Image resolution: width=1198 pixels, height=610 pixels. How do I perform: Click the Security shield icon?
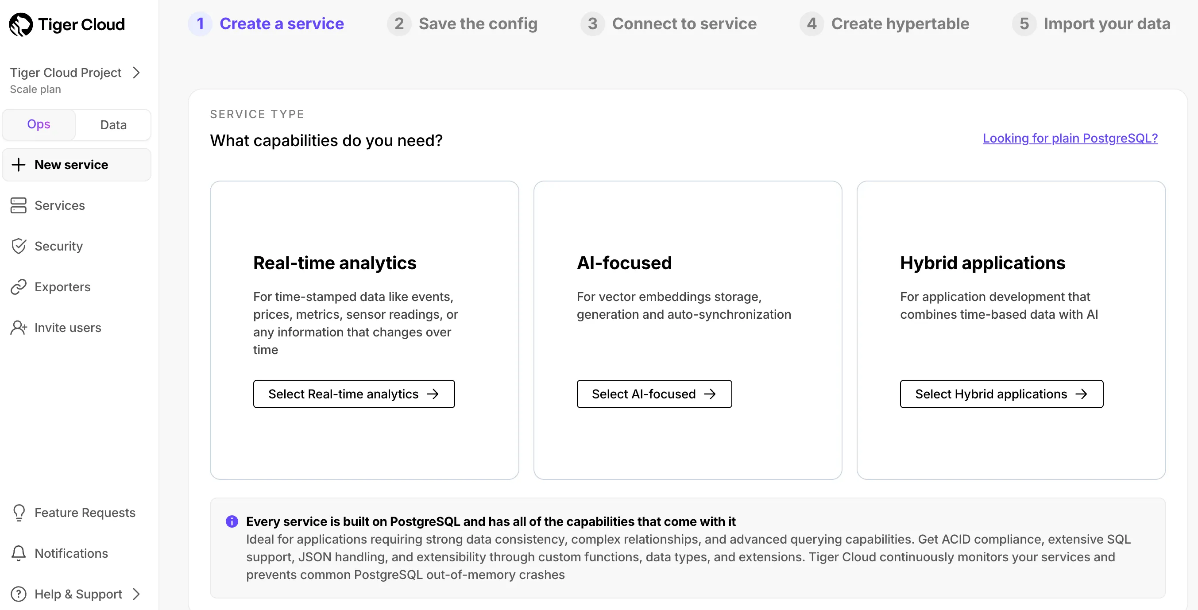pyautogui.click(x=19, y=246)
